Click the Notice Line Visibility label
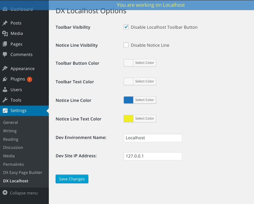Image resolution: width=254 pixels, height=204 pixels. (x=77, y=45)
